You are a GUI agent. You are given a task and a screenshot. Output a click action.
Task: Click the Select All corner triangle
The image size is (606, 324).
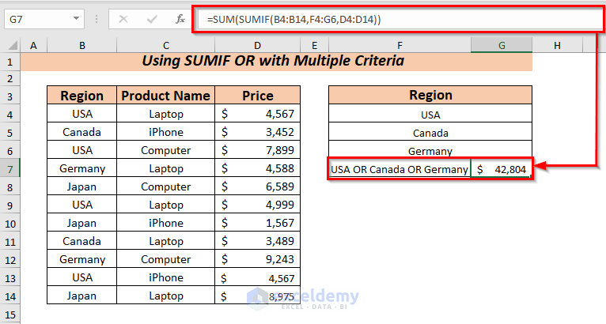tap(10, 46)
